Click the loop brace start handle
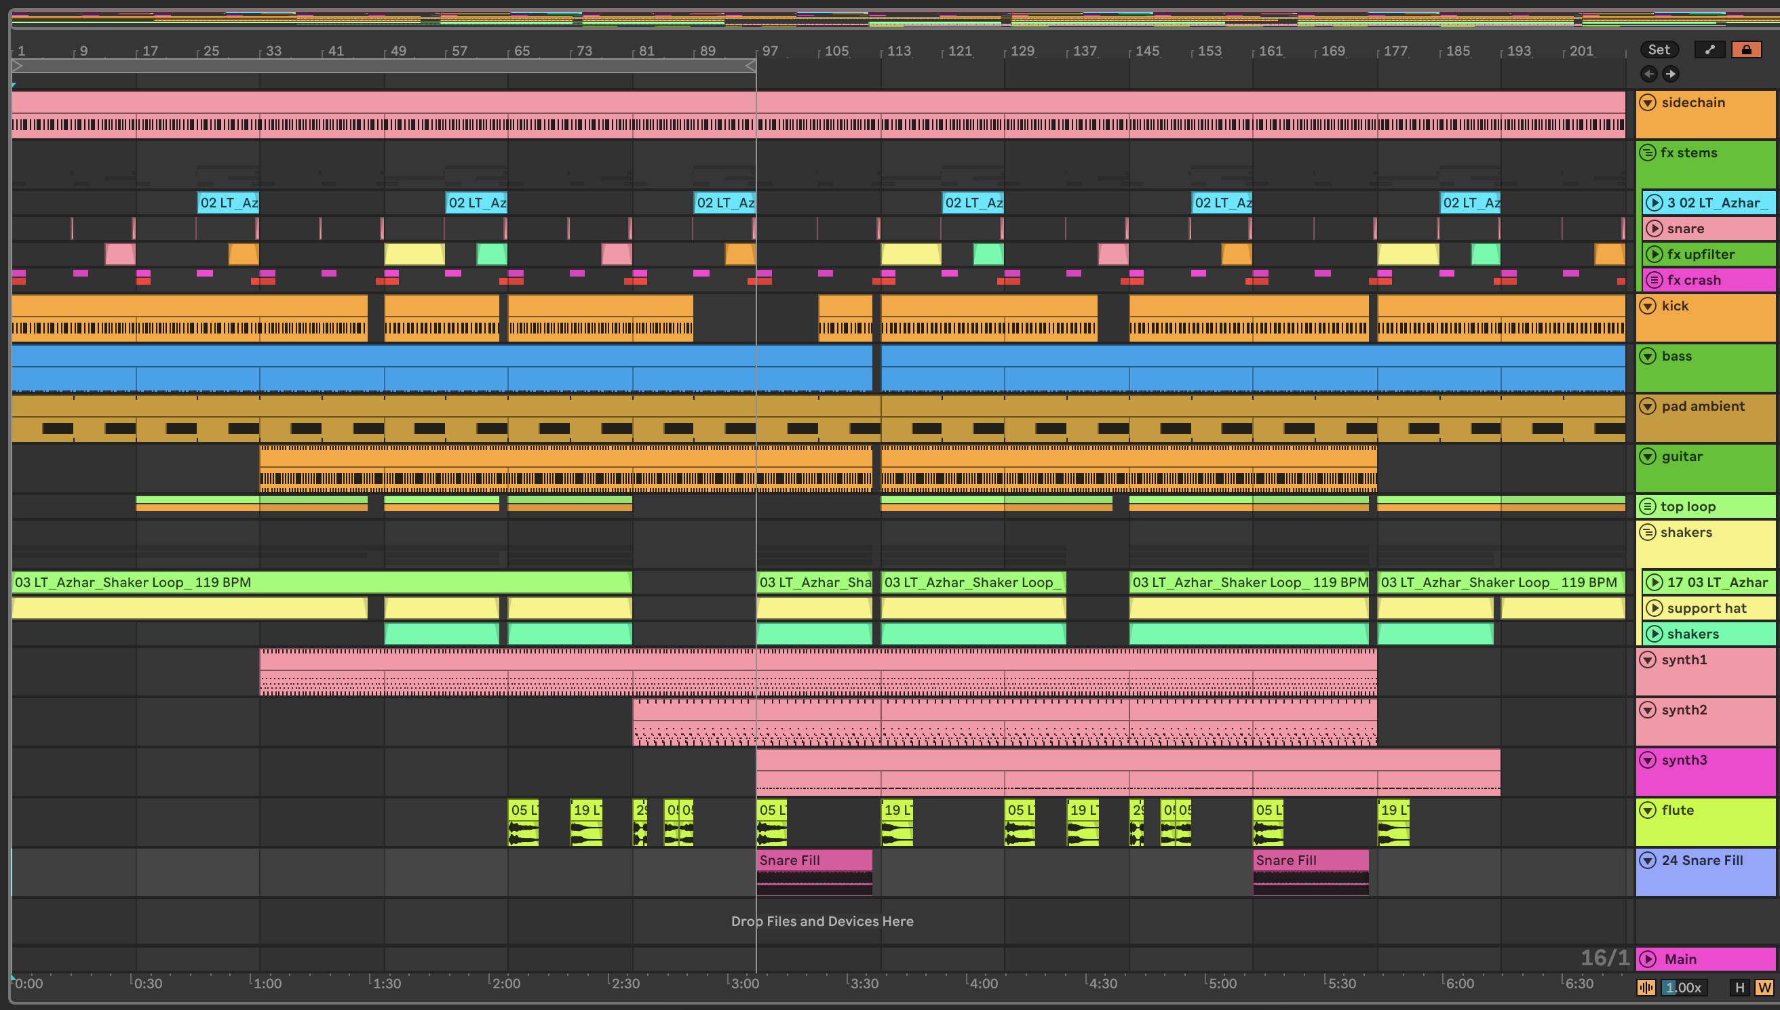Image resolution: width=1780 pixels, height=1010 pixels. (18, 66)
